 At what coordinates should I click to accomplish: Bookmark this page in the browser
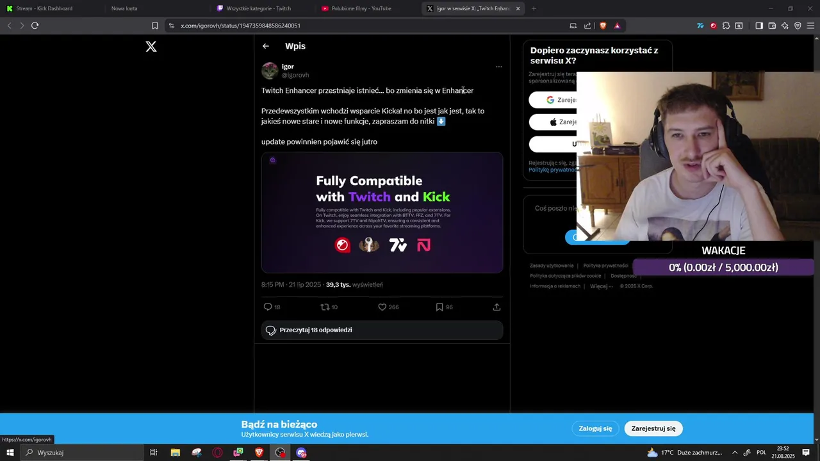(155, 26)
